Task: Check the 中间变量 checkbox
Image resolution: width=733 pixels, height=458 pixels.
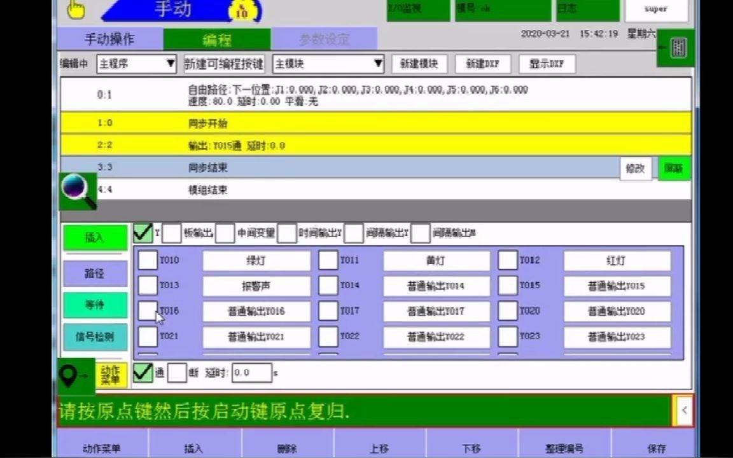Action: tap(225, 233)
